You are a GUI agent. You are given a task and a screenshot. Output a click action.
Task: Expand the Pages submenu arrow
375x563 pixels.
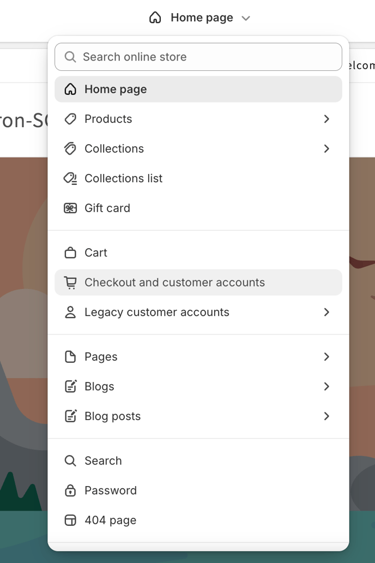(326, 357)
